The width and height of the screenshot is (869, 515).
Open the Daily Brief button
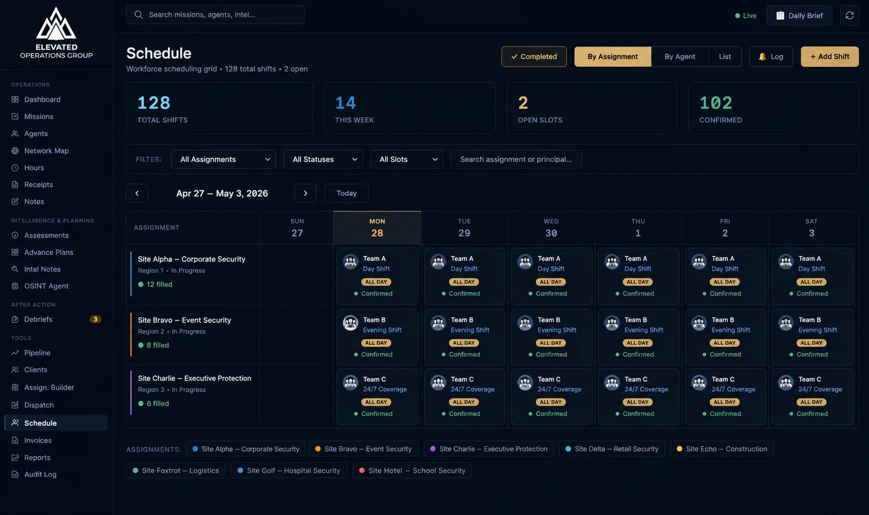pos(799,15)
